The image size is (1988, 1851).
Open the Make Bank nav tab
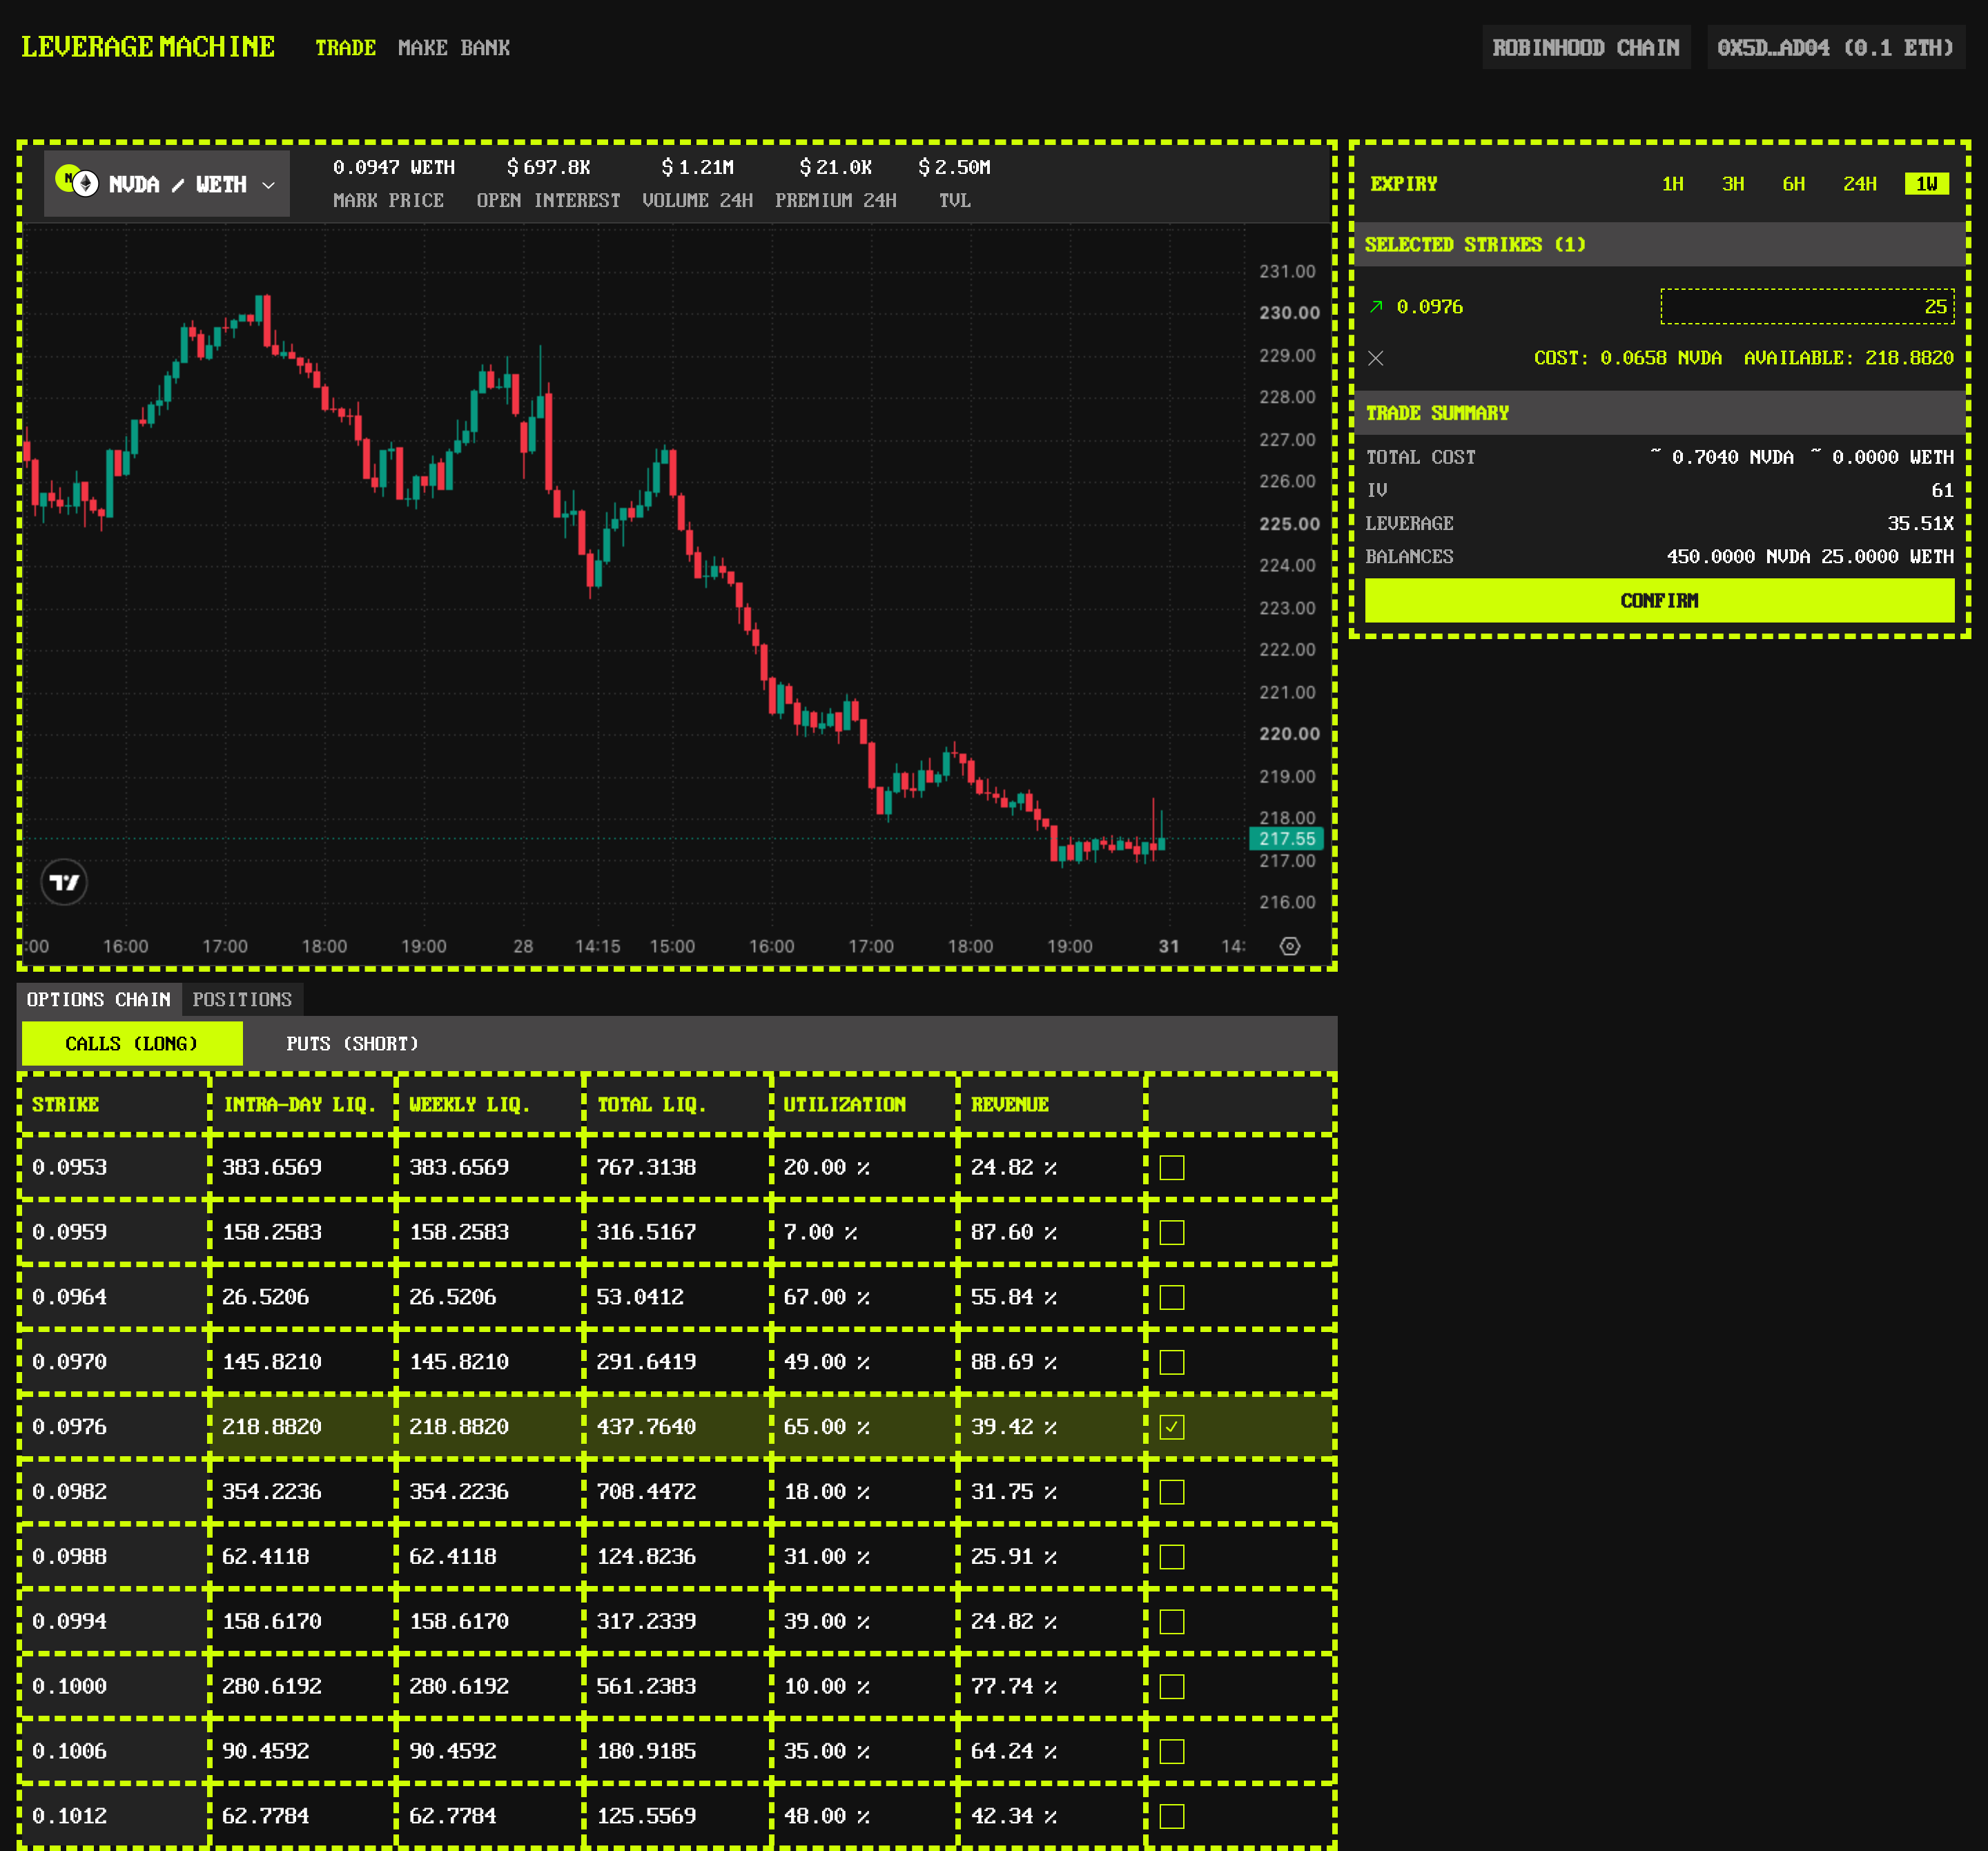(454, 48)
